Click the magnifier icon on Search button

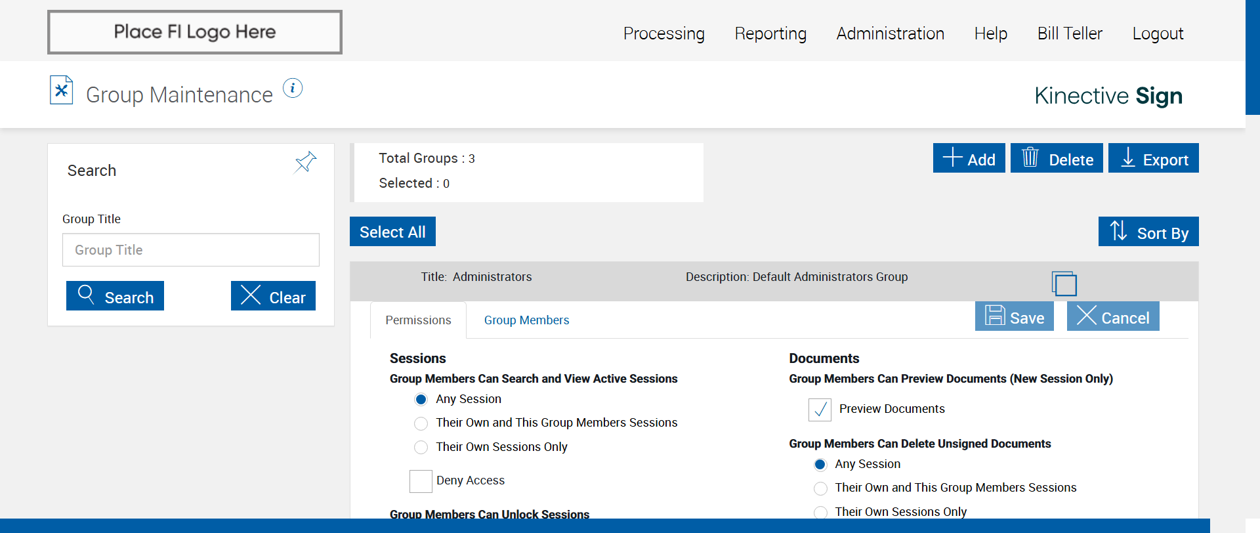[x=86, y=294]
